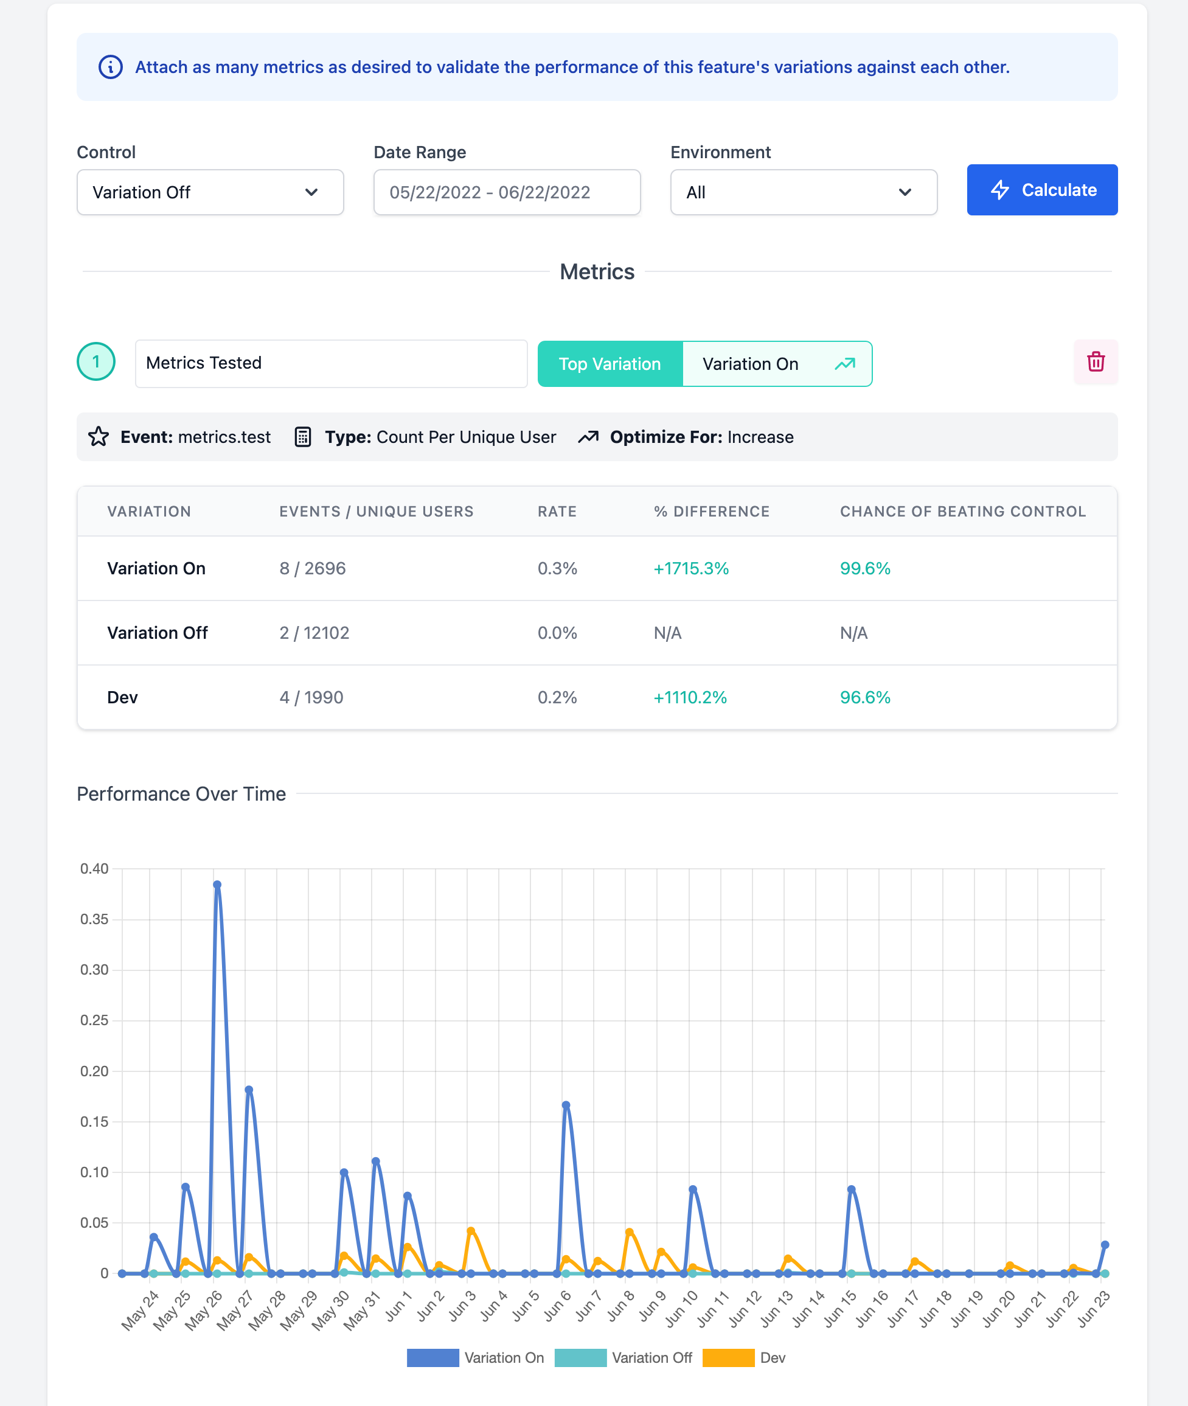Click the Event: metrics.test label
Screen dimensions: 1188x1406
tap(195, 437)
